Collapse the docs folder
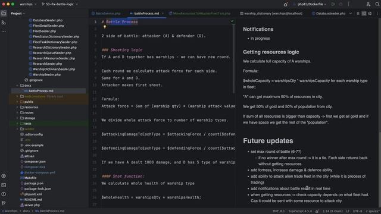The width and height of the screenshot is (381, 214). pos(17,86)
